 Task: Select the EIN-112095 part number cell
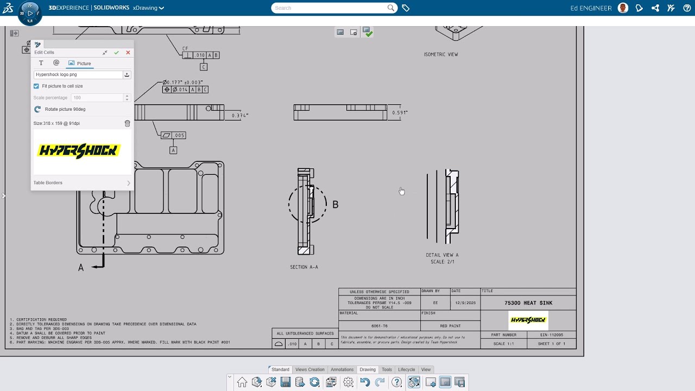tap(551, 335)
